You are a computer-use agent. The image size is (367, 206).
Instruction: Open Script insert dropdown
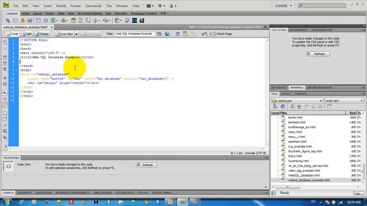point(107,21)
